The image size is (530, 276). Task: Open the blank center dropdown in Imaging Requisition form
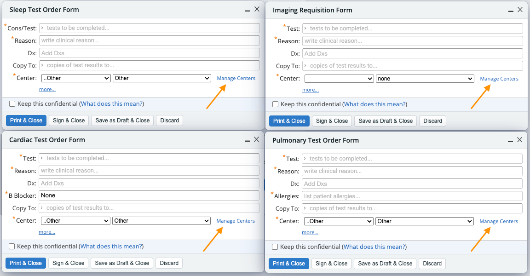click(x=339, y=79)
